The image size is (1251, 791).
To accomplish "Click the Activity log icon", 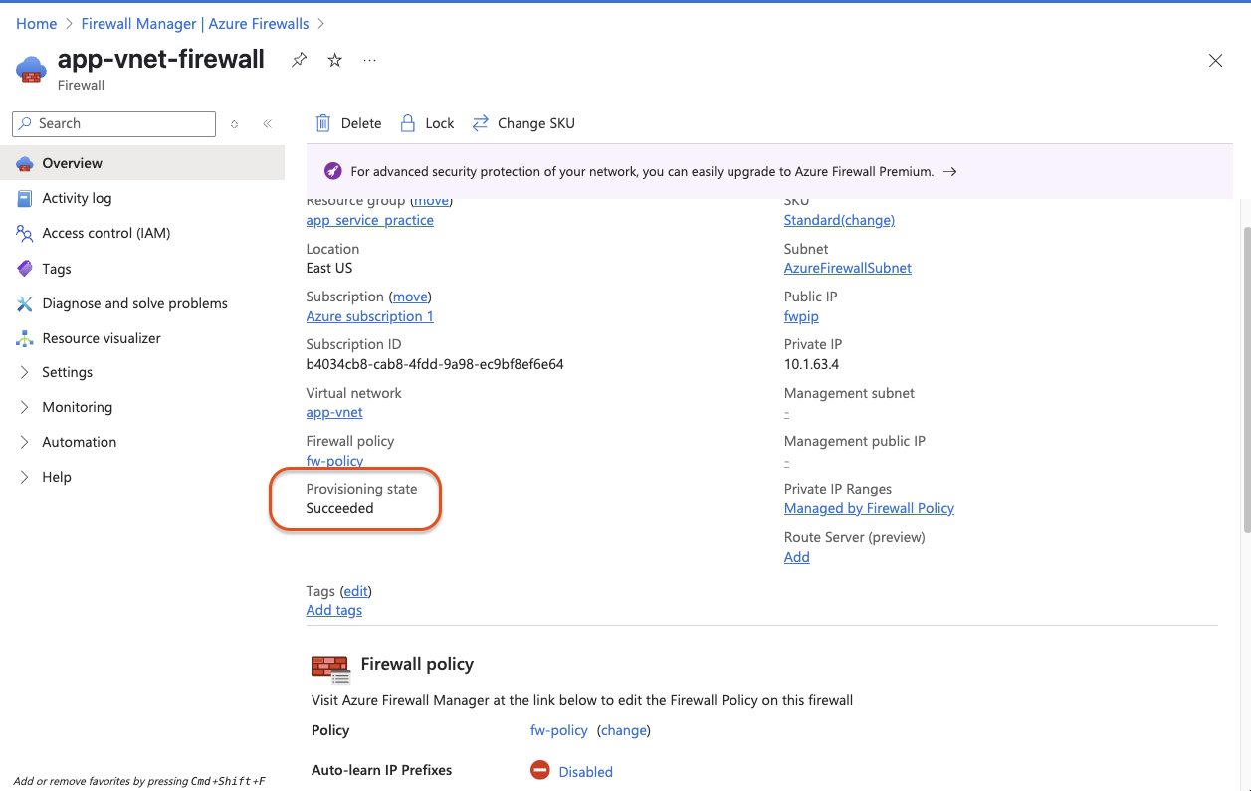I will tap(25, 198).
